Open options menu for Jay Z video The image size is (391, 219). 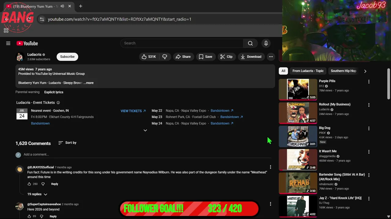point(369,199)
